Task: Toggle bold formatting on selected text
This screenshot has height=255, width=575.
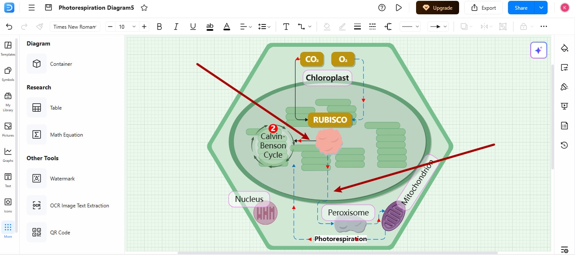Action: (159, 26)
